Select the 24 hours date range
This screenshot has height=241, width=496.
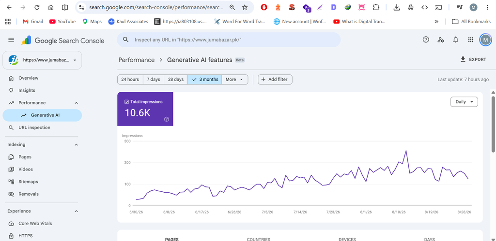[x=130, y=80]
